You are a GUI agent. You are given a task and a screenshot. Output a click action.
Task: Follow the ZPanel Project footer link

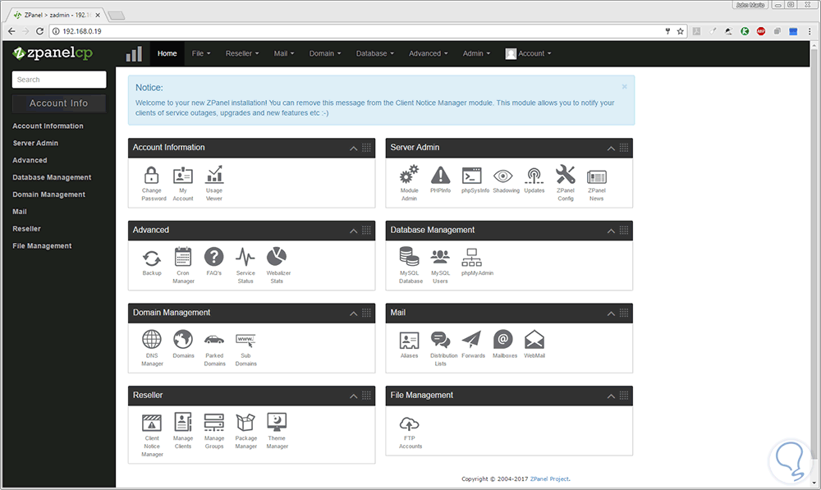click(549, 479)
